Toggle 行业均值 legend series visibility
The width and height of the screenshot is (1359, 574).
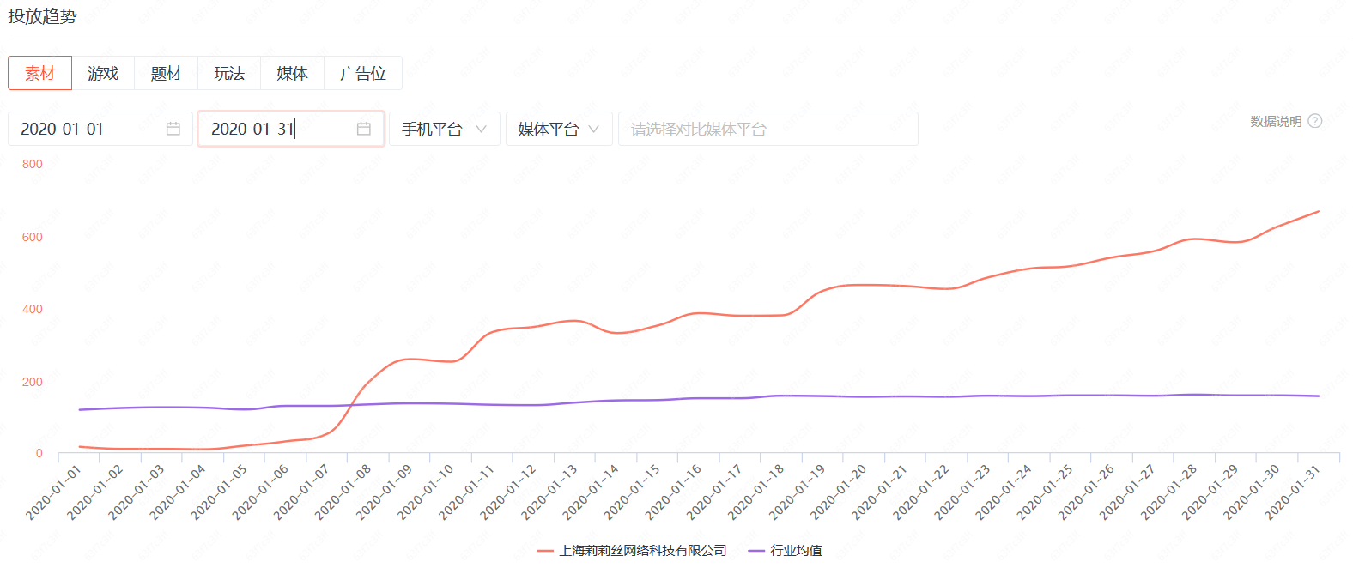click(785, 551)
